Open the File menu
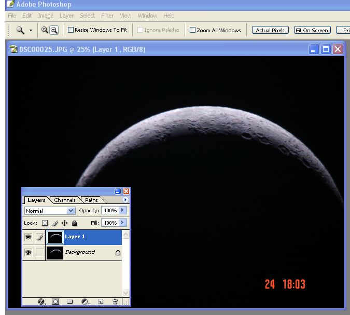 coord(12,16)
